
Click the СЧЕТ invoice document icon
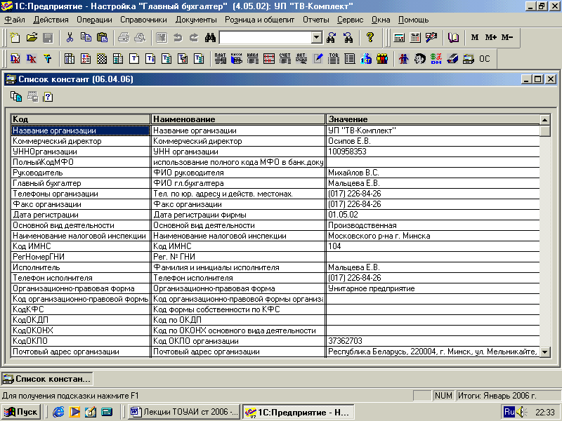click(x=285, y=59)
